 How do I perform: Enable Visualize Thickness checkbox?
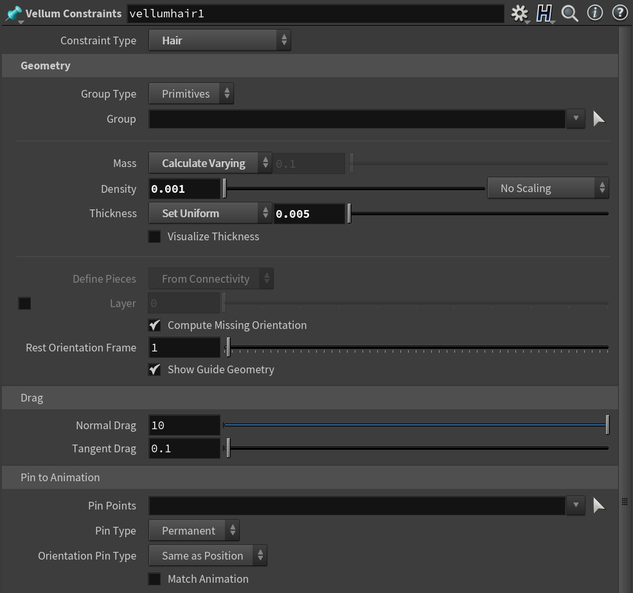(x=154, y=236)
